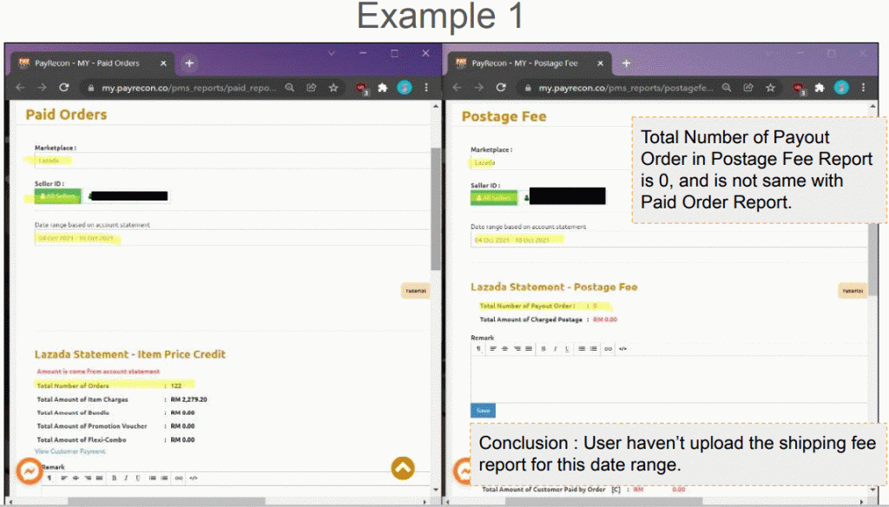Open red extension in Postage Fee window
Image resolution: width=889 pixels, height=507 pixels.
coord(798,89)
